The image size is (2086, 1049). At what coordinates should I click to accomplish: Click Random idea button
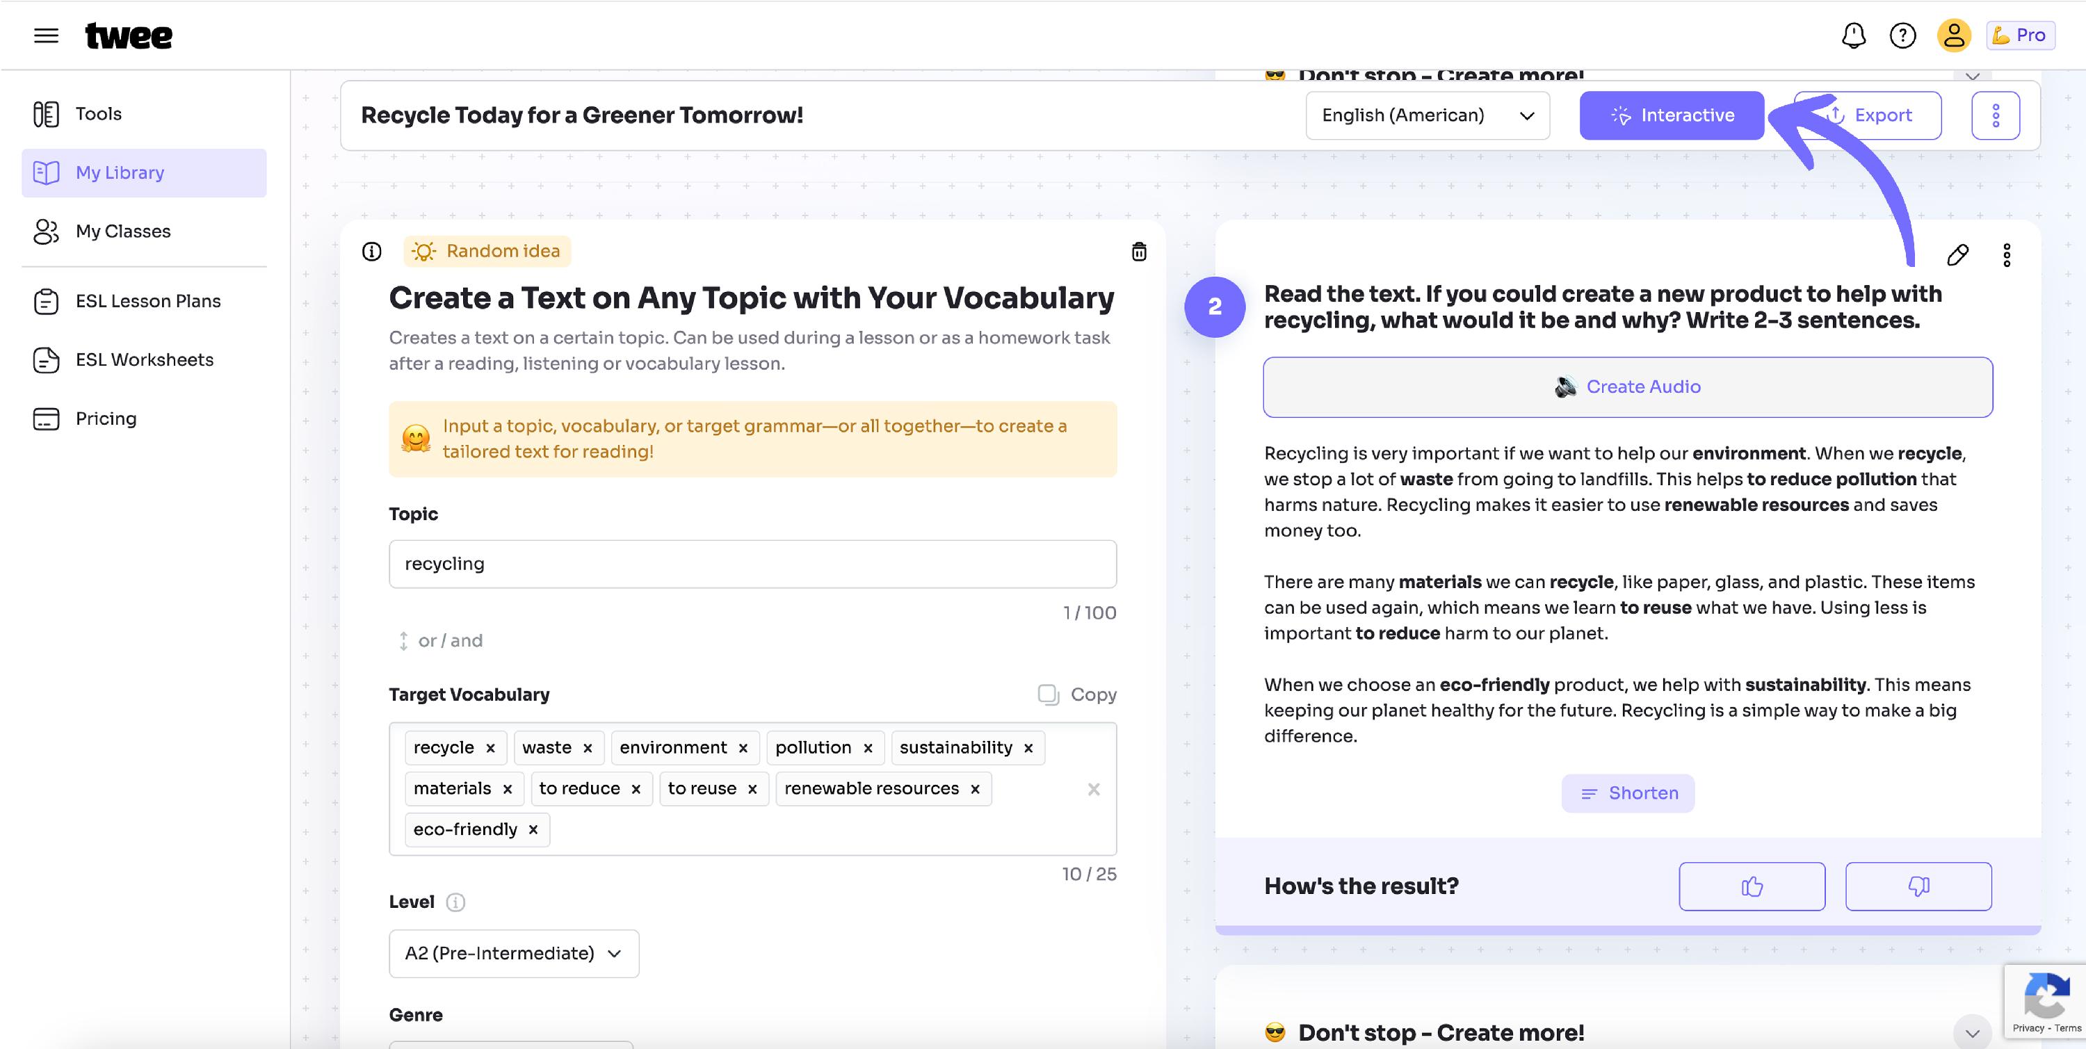[x=487, y=251]
